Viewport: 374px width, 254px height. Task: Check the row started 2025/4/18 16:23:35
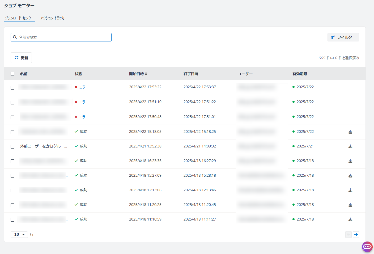[12, 161]
